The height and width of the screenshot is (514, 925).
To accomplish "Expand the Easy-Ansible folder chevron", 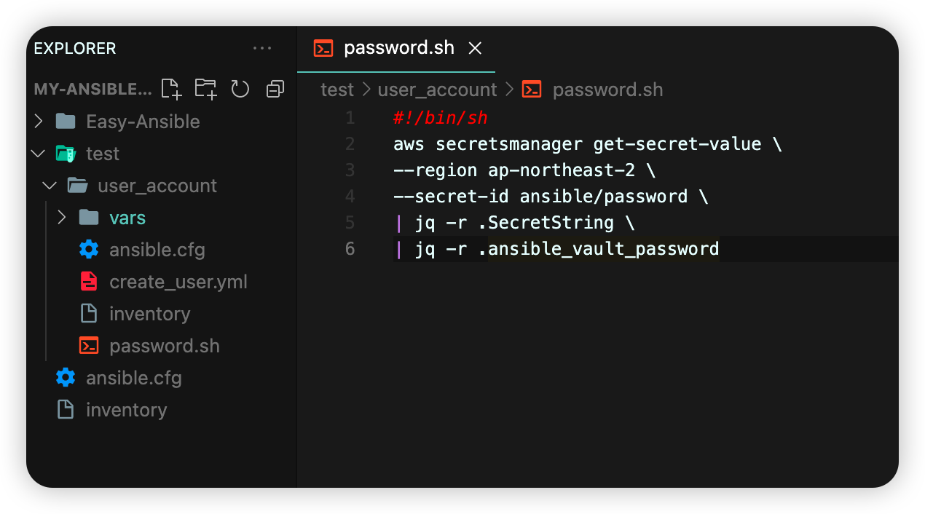I will tap(39, 121).
